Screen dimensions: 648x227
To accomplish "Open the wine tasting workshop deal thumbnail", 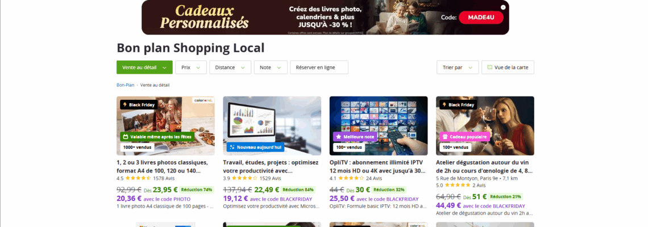I will point(485,126).
